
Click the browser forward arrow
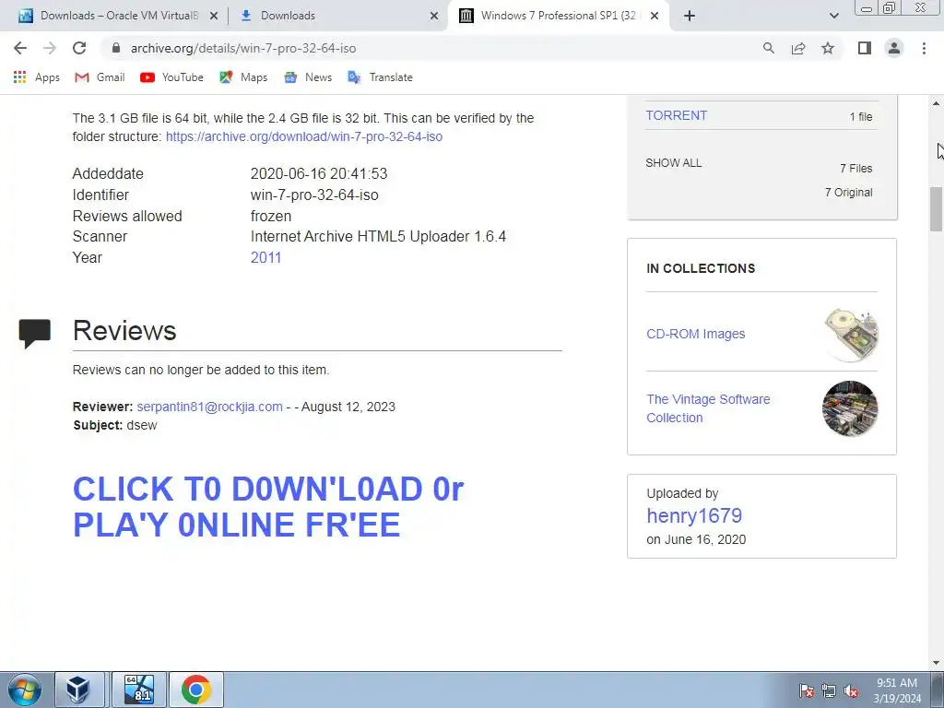(50, 48)
